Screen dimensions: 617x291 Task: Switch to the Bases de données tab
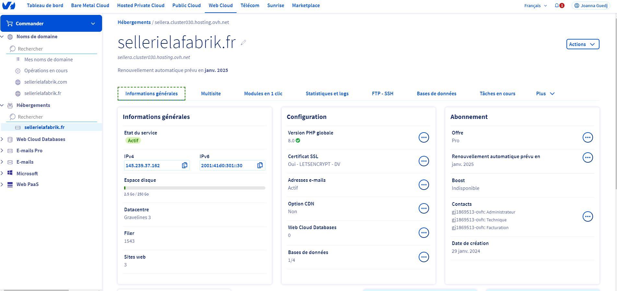(436, 94)
